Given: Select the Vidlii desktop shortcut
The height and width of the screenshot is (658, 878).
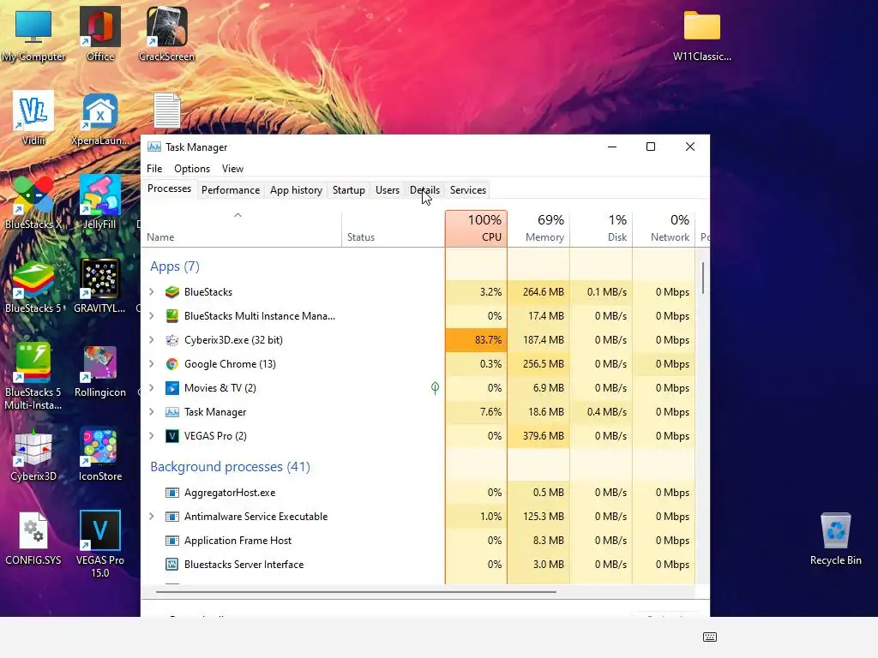Looking at the screenshot, I should pyautogui.click(x=33, y=118).
